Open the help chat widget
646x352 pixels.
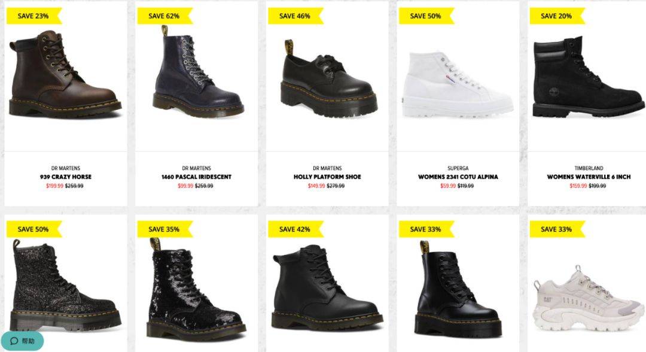coord(22,341)
